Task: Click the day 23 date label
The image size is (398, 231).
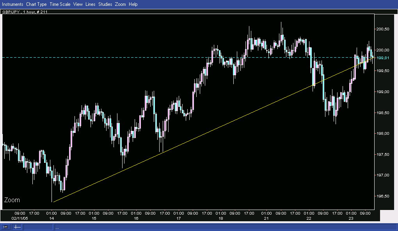Action: coord(351,218)
